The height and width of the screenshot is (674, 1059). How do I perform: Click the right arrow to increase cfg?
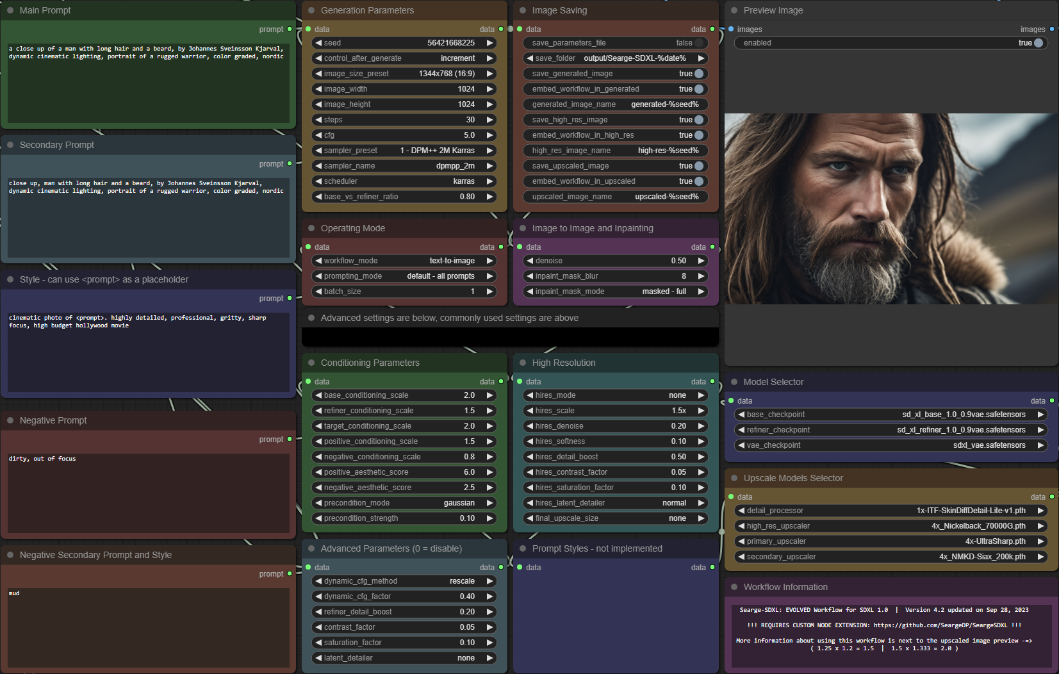[x=489, y=135]
